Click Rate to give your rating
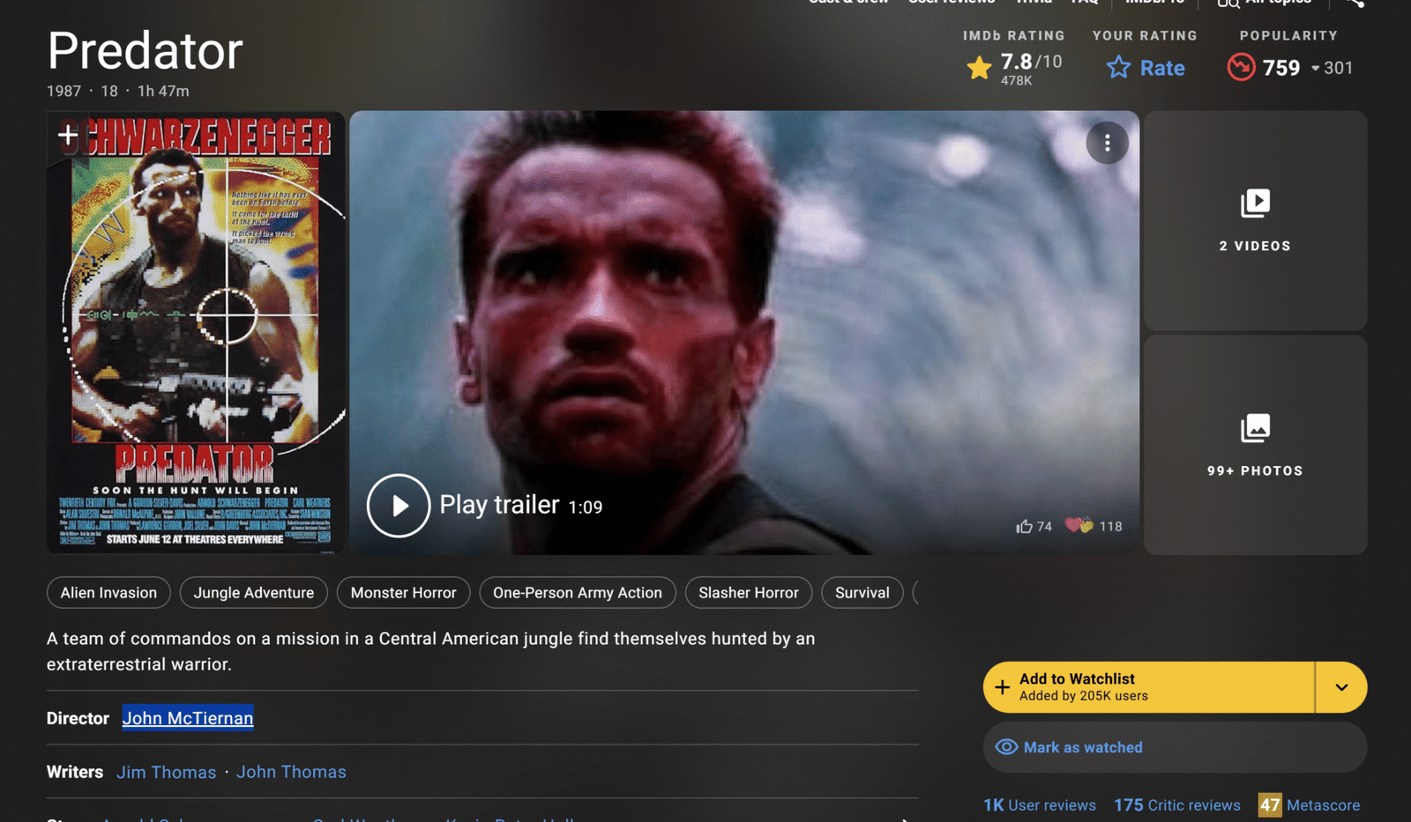This screenshot has height=822, width=1411. pyautogui.click(x=1146, y=68)
